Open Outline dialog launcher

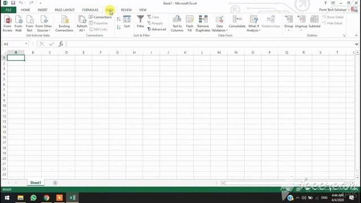344,36
